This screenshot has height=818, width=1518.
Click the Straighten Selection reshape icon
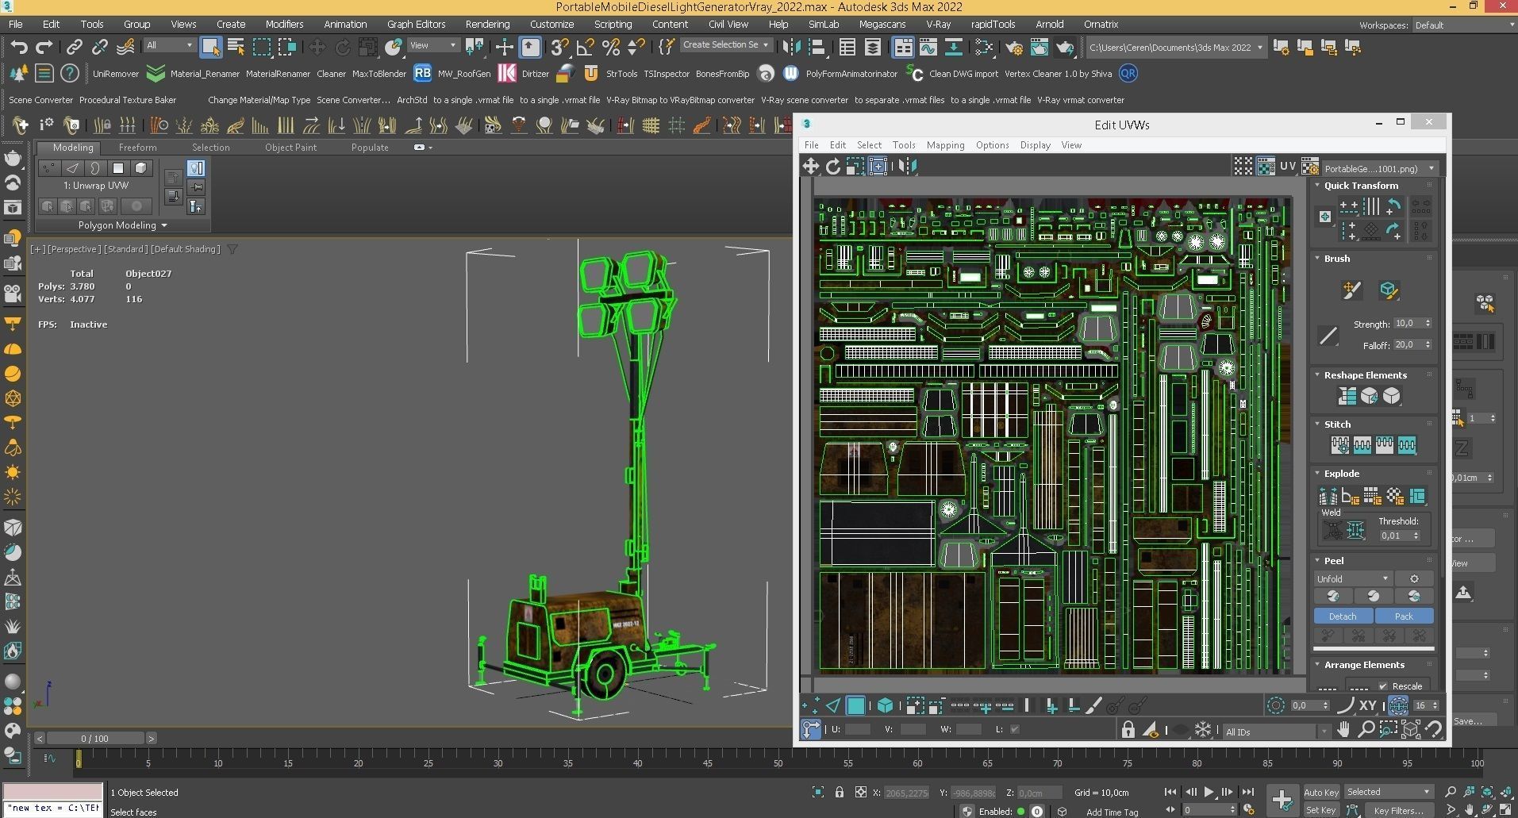point(1347,396)
